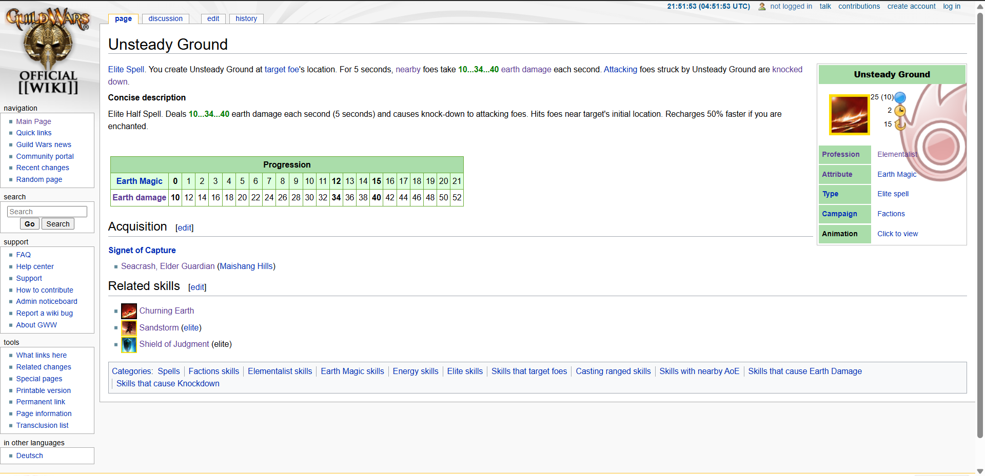Image resolution: width=985 pixels, height=476 pixels.
Task: Open Seacrash, Elder Guardian link
Action: click(x=168, y=266)
